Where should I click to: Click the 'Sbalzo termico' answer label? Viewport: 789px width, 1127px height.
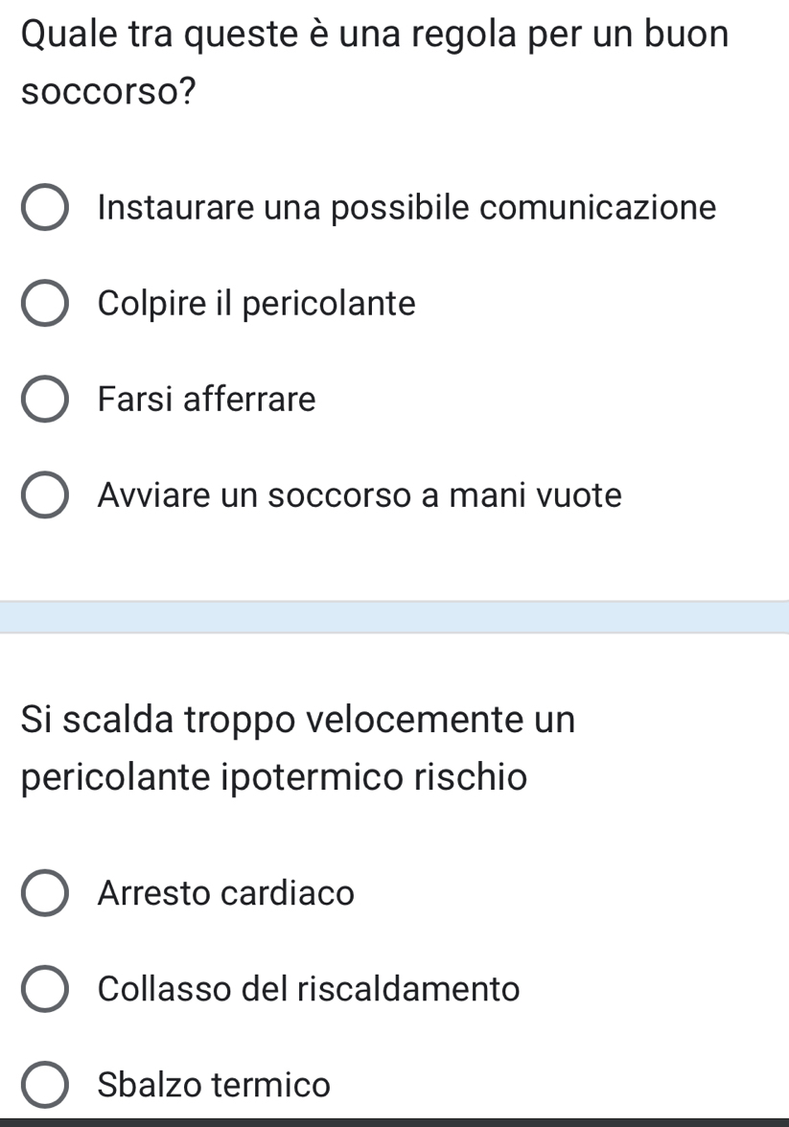214,1086
